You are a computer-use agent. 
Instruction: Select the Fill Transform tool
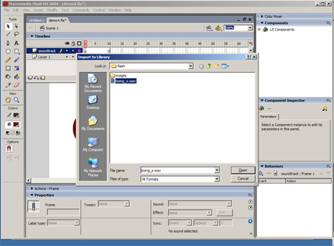click(x=17, y=68)
